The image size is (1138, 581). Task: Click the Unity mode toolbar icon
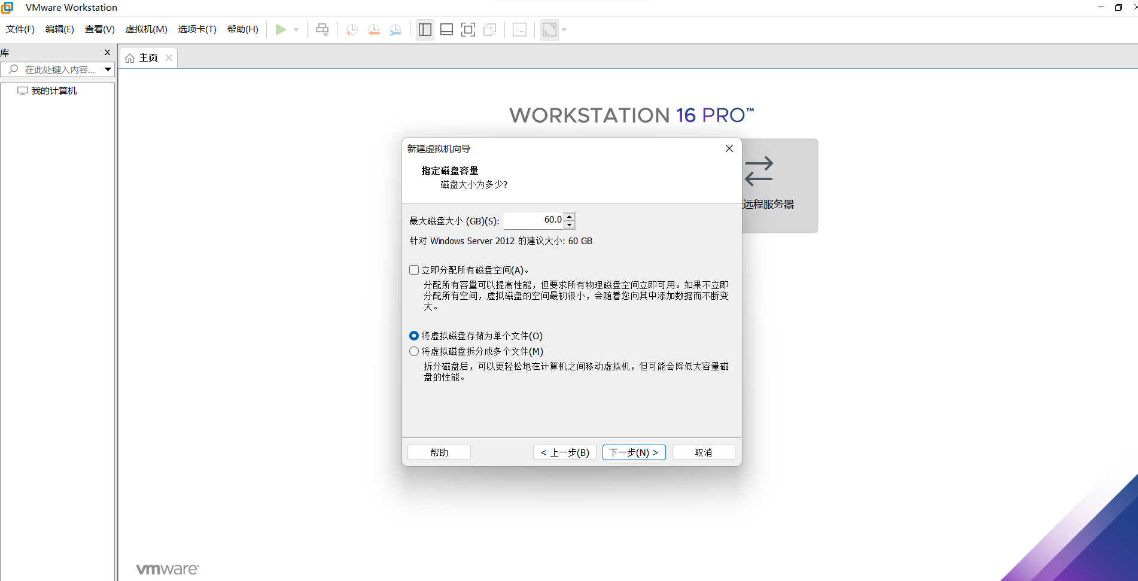coord(489,29)
